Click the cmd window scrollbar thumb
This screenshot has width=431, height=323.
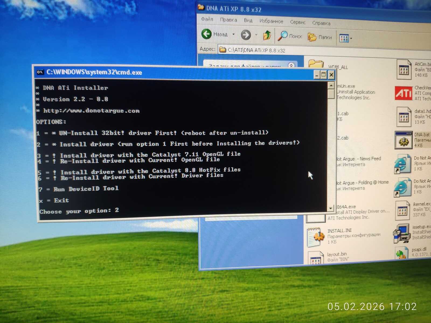[x=331, y=94]
